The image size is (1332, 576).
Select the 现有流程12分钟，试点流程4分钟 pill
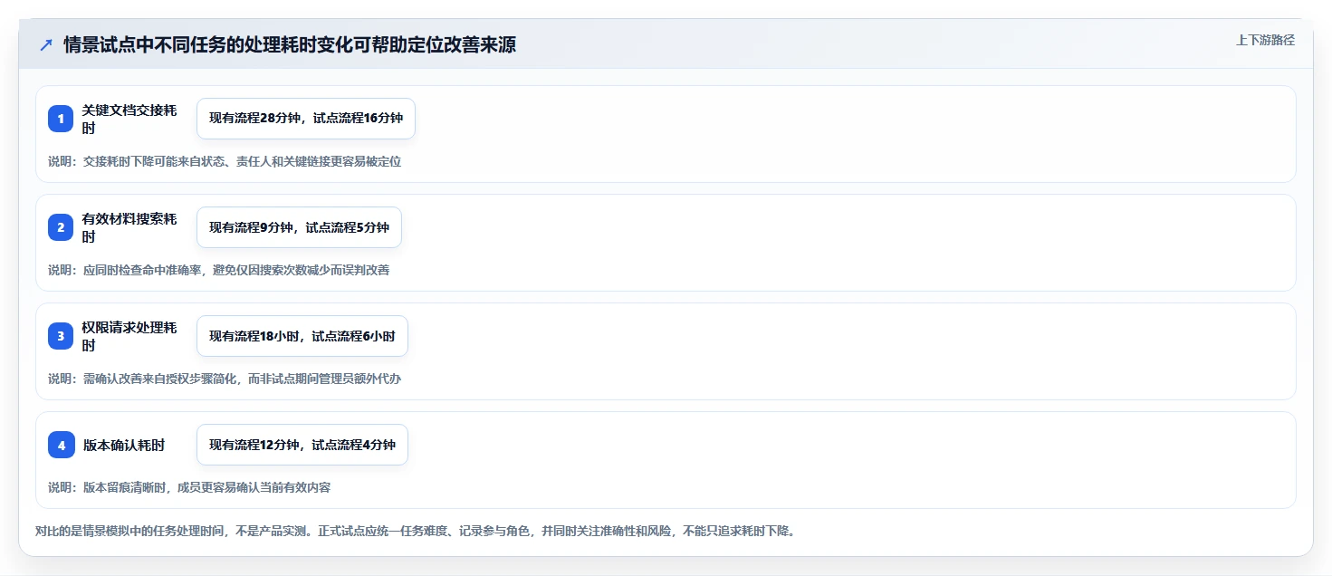pos(302,445)
